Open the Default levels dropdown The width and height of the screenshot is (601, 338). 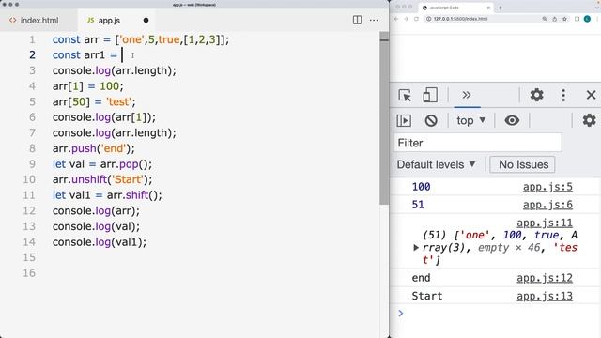(436, 164)
